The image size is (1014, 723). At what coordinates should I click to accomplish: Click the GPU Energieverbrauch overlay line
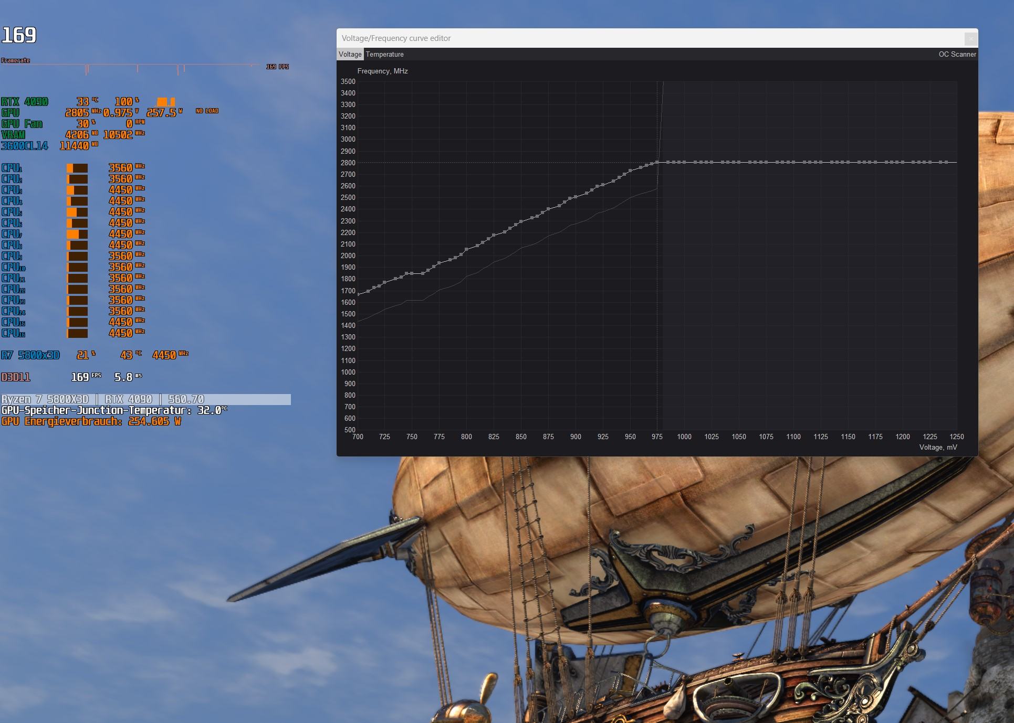pos(91,421)
